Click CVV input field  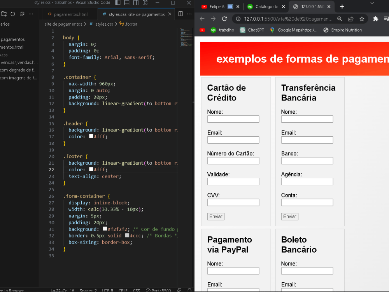[x=233, y=202]
